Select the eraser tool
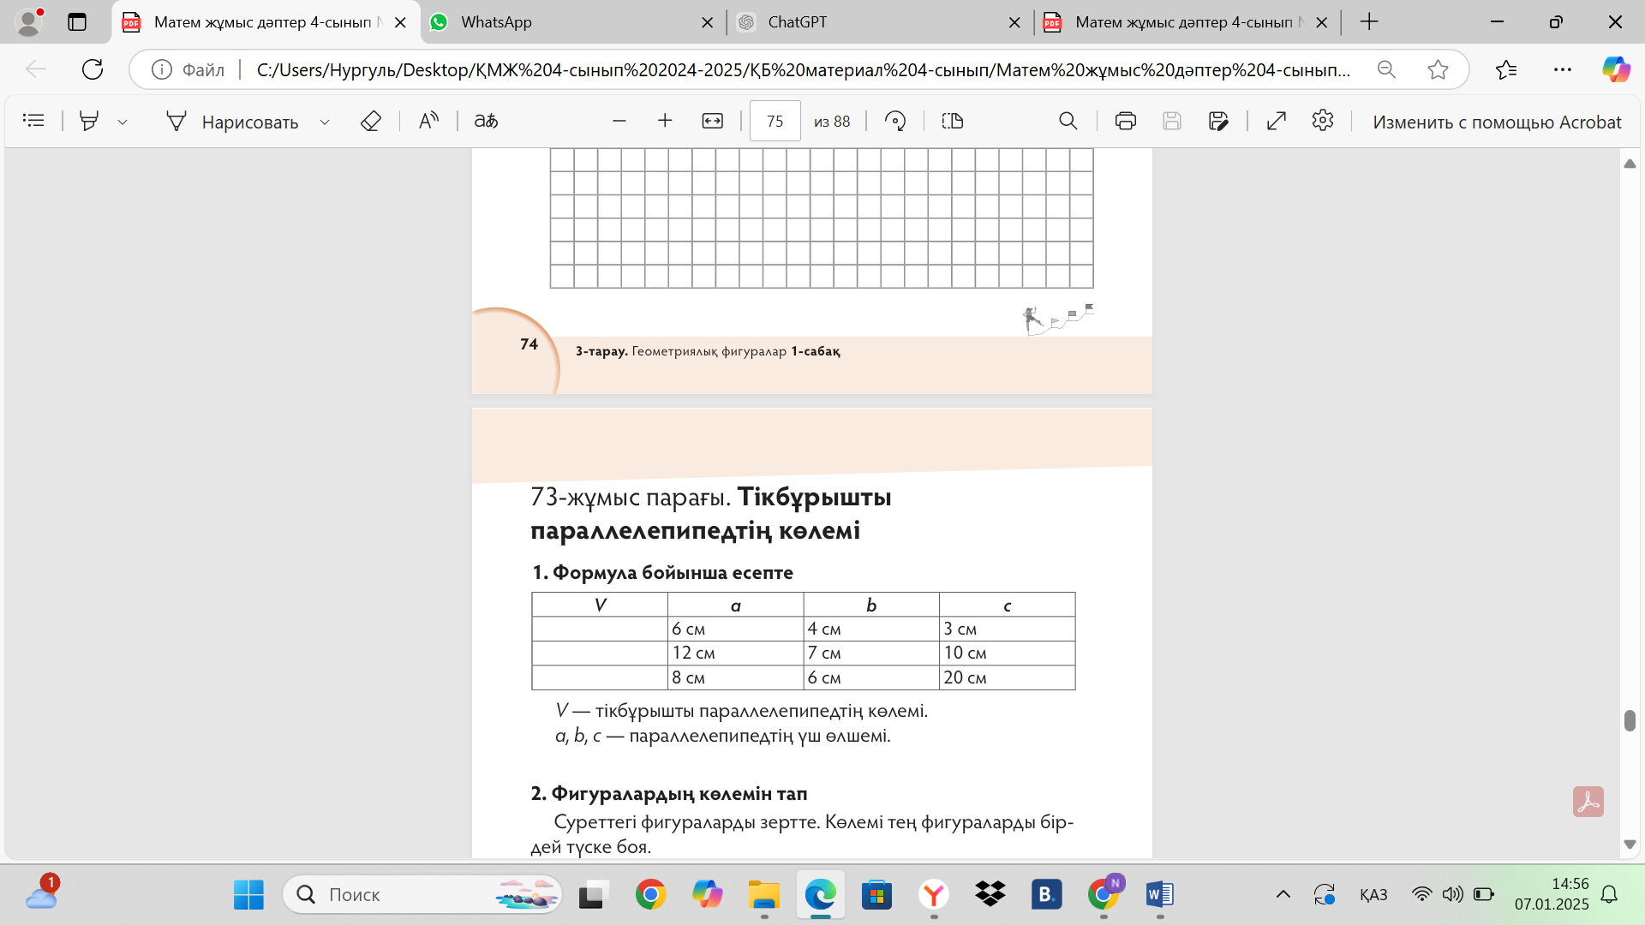This screenshot has width=1645, height=925. tap(370, 121)
